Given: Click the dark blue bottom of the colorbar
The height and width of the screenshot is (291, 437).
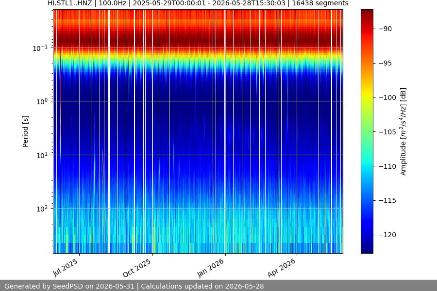Looking at the screenshot, I should (x=367, y=248).
